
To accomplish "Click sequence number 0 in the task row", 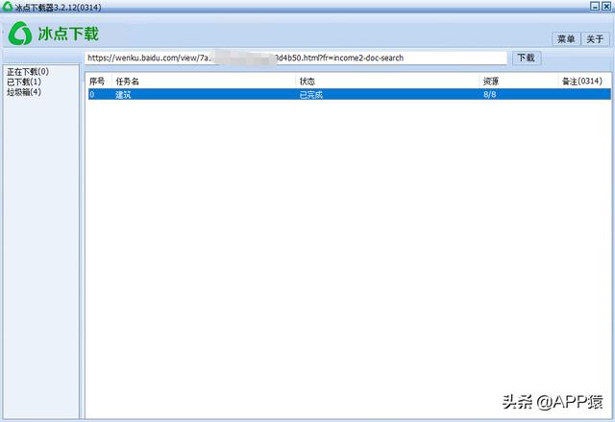I will [92, 94].
